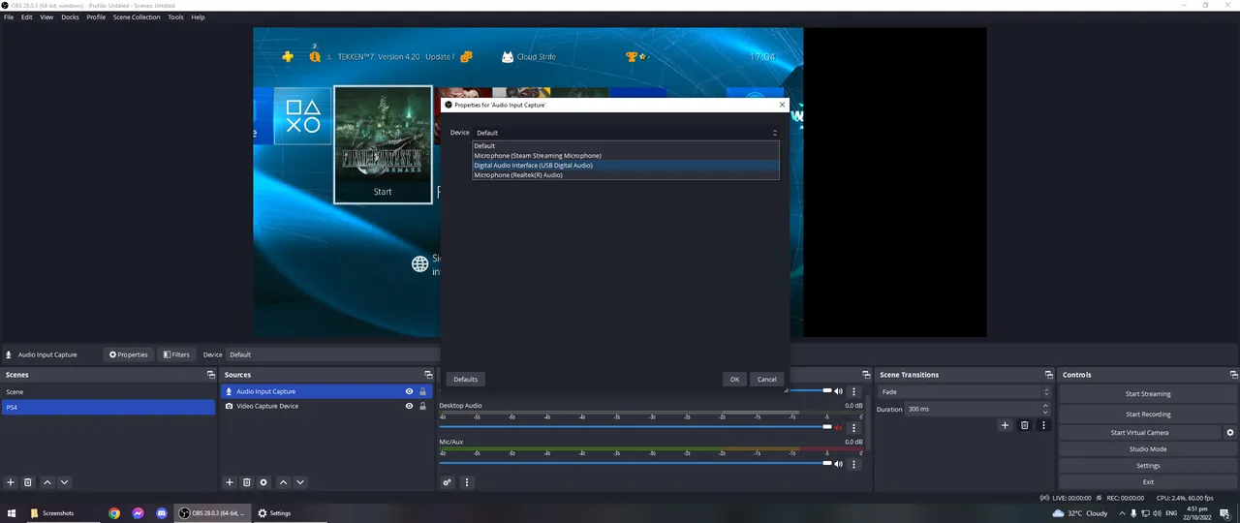Open Filters for the selected source

(176, 354)
